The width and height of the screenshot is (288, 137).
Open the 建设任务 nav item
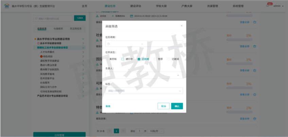click(110, 6)
